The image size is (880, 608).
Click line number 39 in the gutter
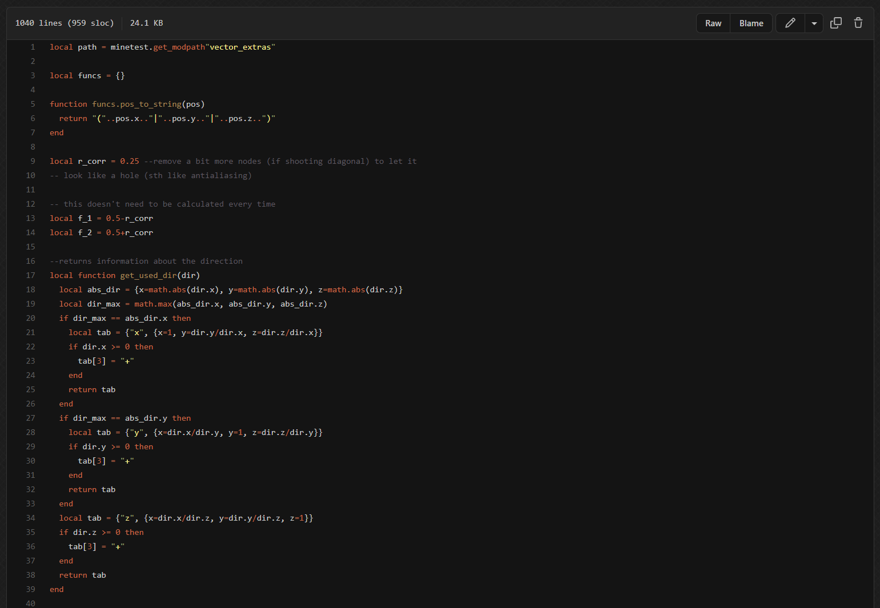(x=30, y=589)
